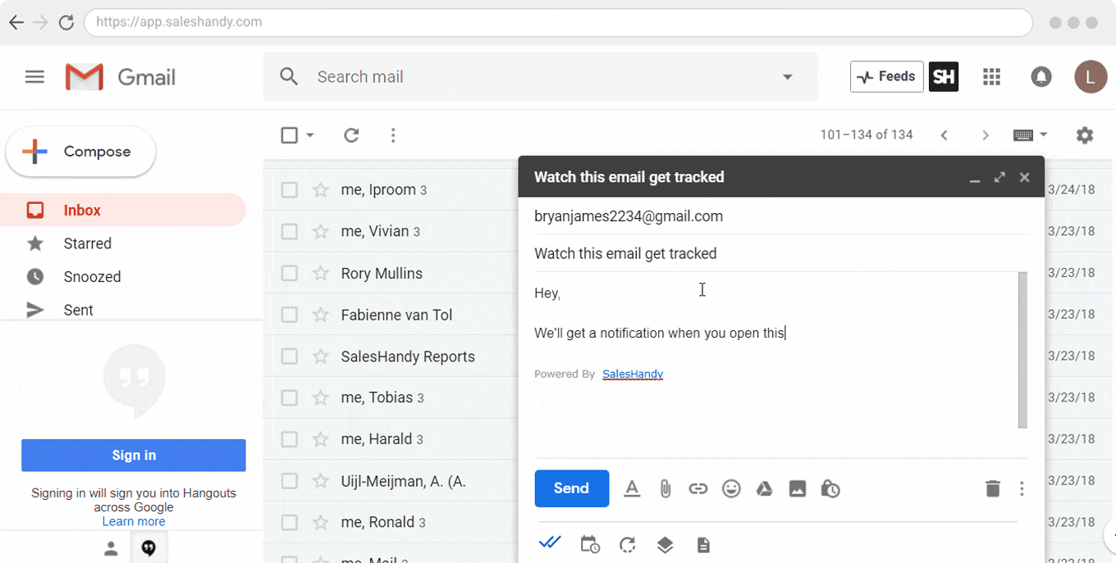
Task: Insert files using Google Drive icon
Action: (764, 489)
